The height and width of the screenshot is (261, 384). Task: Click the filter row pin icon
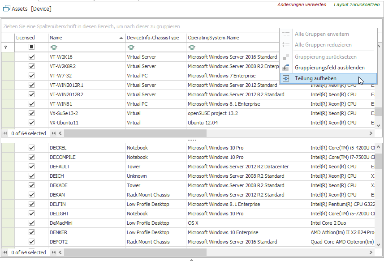(6, 47)
